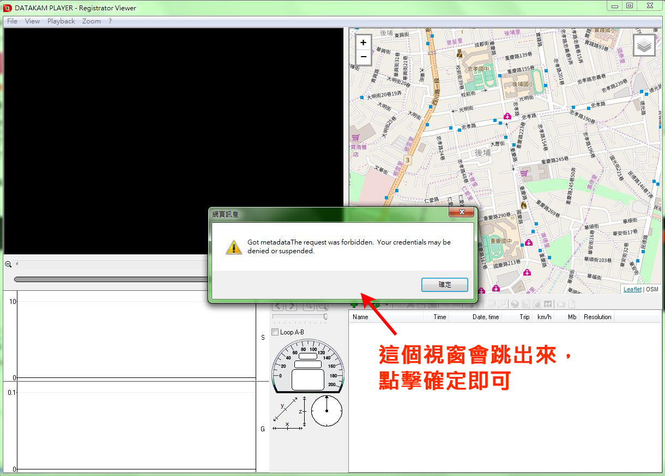Click the speedometer gauge

(308, 366)
